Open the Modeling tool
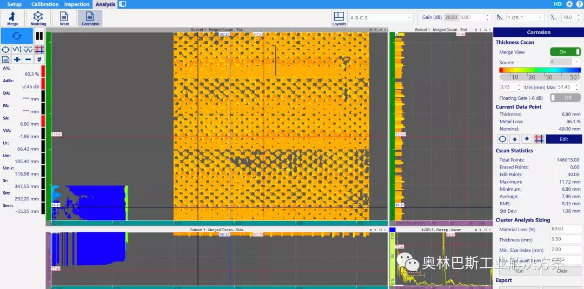Image resolution: width=584 pixels, height=289 pixels. pyautogui.click(x=38, y=18)
